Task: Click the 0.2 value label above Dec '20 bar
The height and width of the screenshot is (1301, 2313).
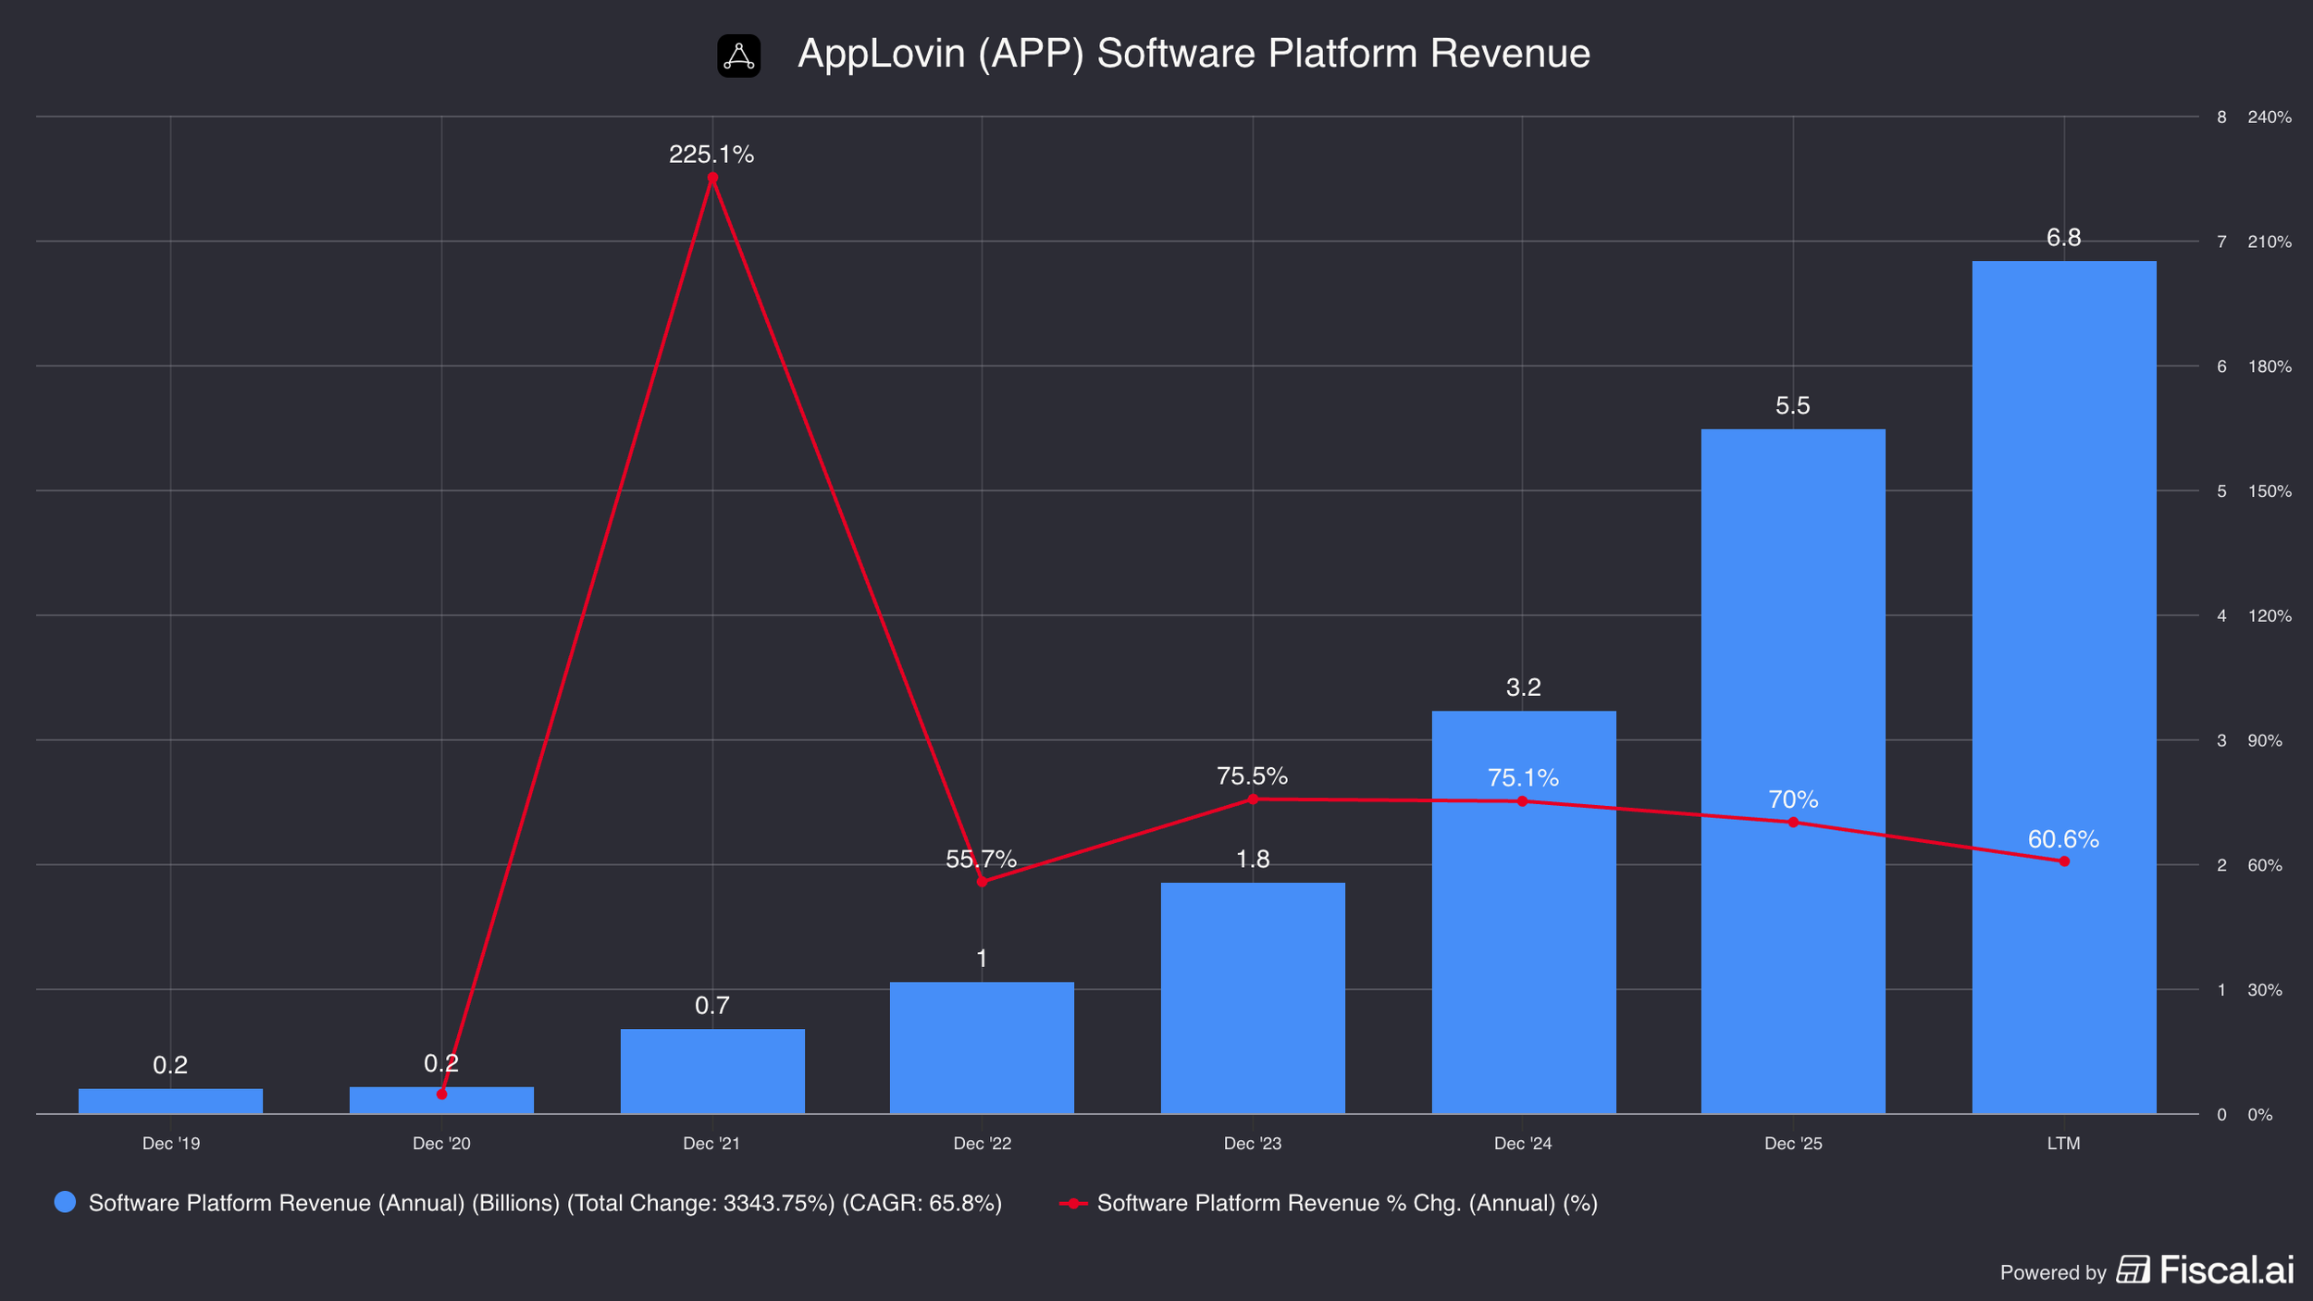Action: coord(441,1063)
